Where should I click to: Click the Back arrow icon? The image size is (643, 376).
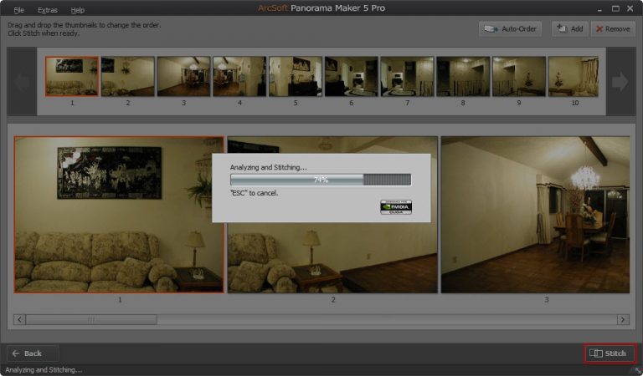pyautogui.click(x=16, y=353)
